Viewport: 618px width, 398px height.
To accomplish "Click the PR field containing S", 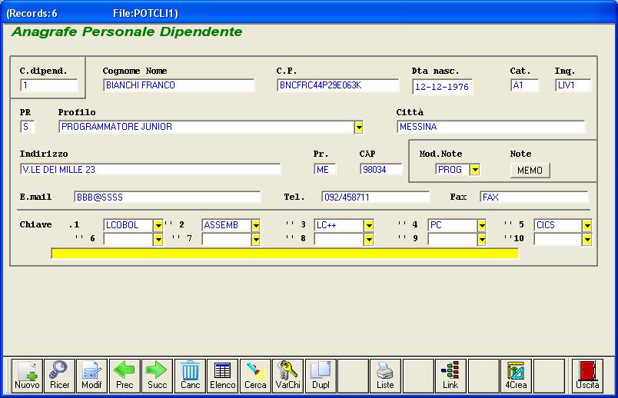I will 27,127.
